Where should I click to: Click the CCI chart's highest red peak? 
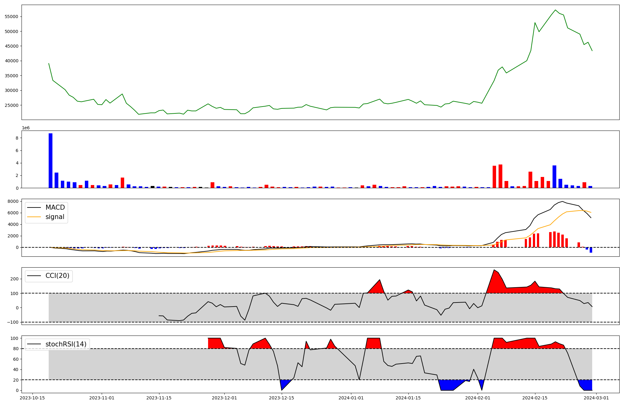click(494, 270)
